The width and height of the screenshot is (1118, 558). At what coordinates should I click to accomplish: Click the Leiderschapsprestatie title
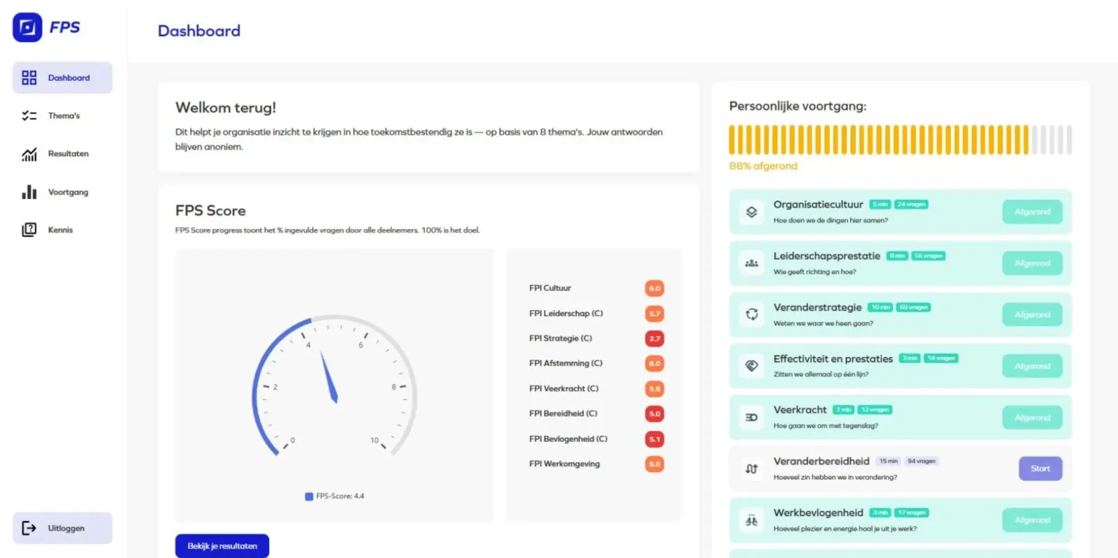pyautogui.click(x=827, y=256)
